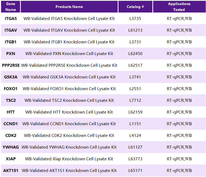Click the Gene Name column header

tap(10, 7)
